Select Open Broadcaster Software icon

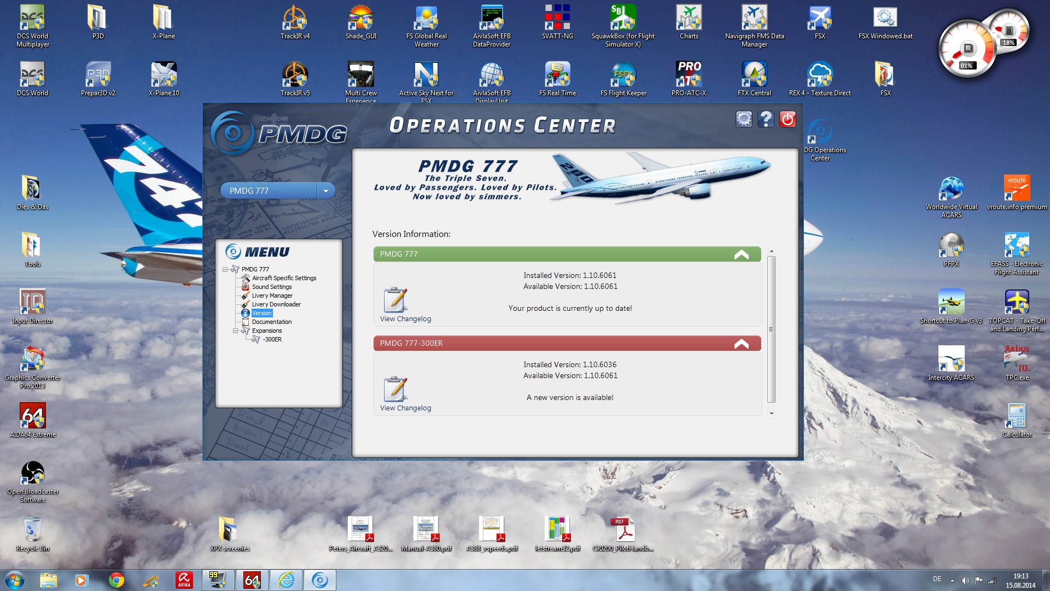[x=33, y=481]
